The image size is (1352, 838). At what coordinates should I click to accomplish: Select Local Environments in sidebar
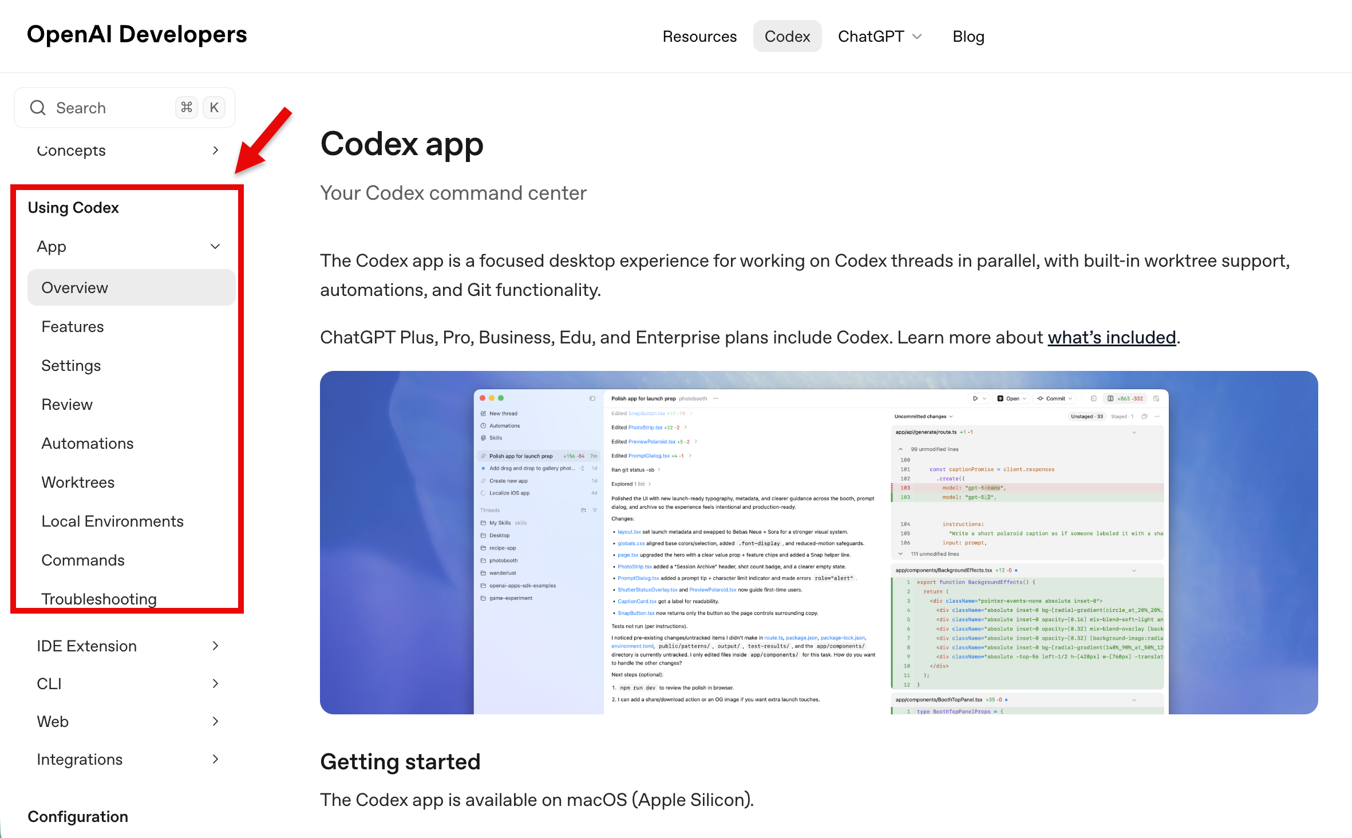point(113,521)
